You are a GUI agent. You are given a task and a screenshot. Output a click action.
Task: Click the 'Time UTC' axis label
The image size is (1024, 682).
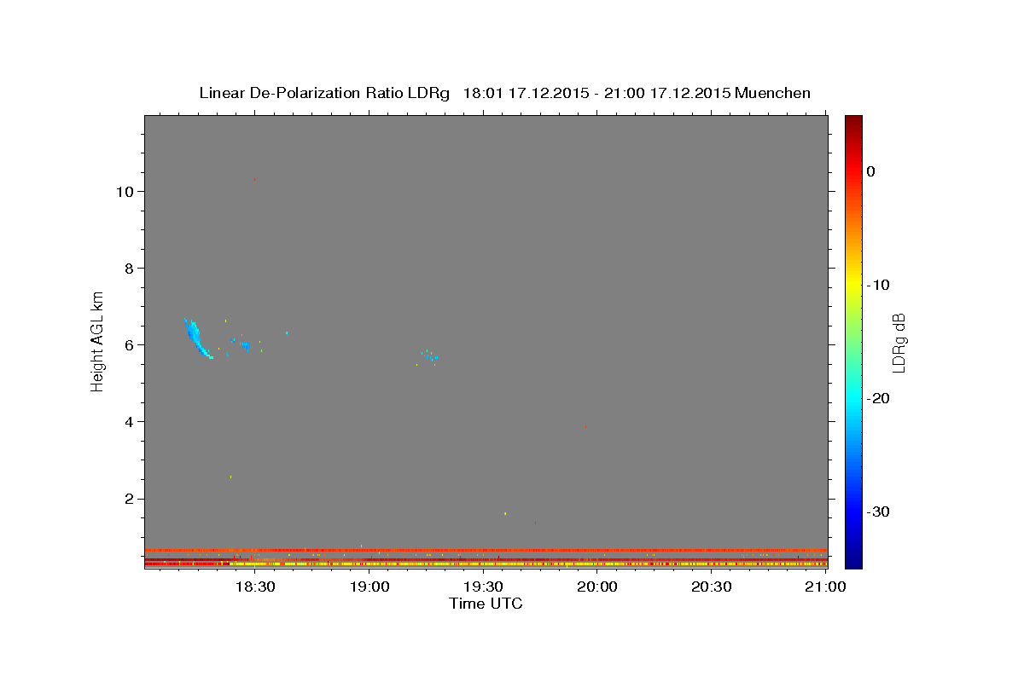click(x=486, y=604)
